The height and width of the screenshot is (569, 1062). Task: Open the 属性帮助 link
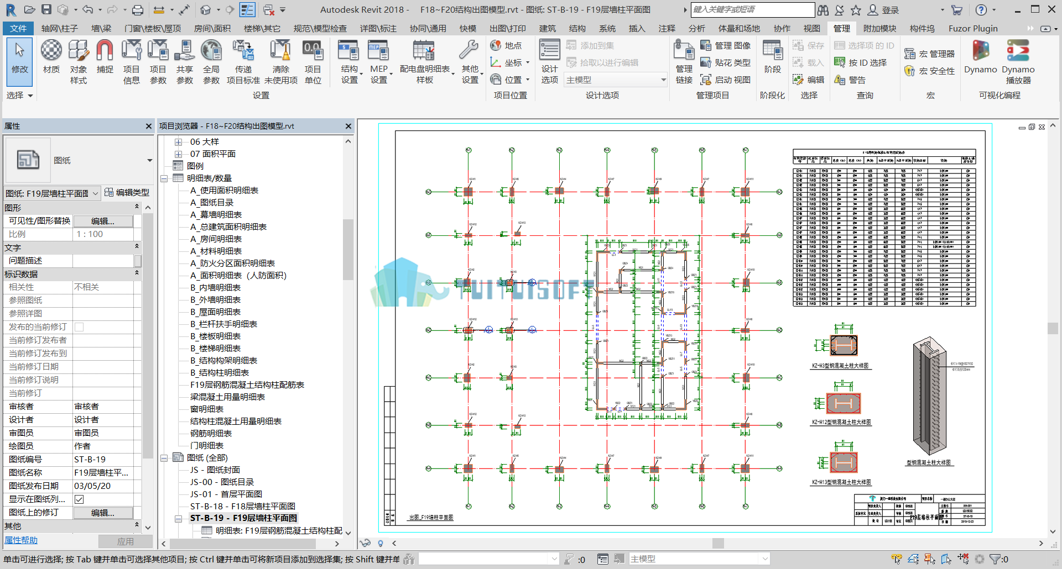pyautogui.click(x=21, y=540)
